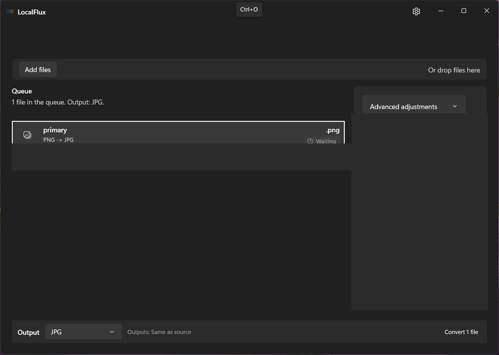
Task: Click the 'PNG -> JPG' conversion label
Action: [x=58, y=140]
